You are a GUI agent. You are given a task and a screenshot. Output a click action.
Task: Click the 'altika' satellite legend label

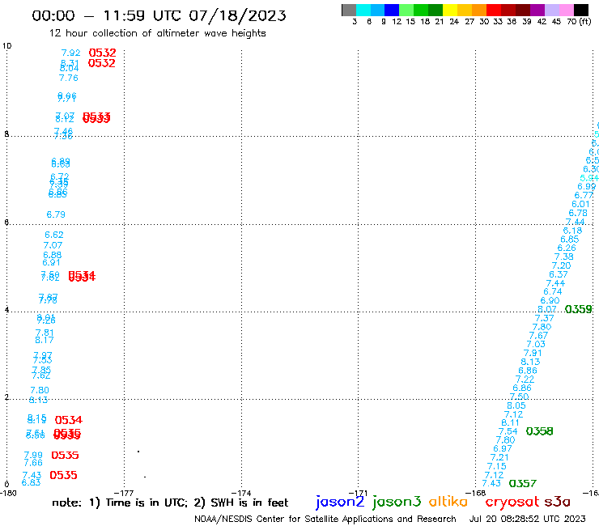[448, 501]
